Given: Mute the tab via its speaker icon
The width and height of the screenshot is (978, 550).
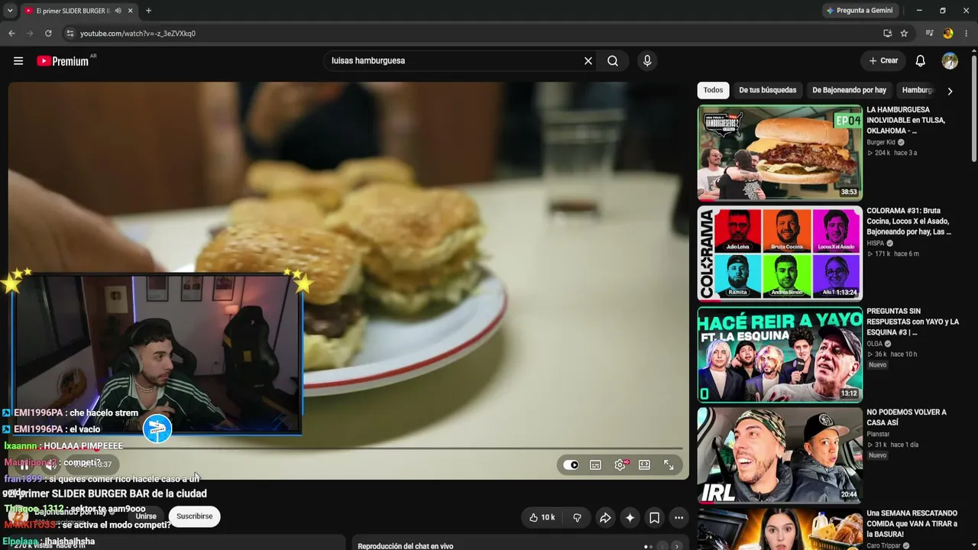Looking at the screenshot, I should click(118, 11).
